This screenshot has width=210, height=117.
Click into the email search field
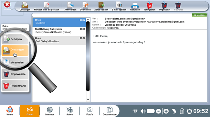click(112, 15)
